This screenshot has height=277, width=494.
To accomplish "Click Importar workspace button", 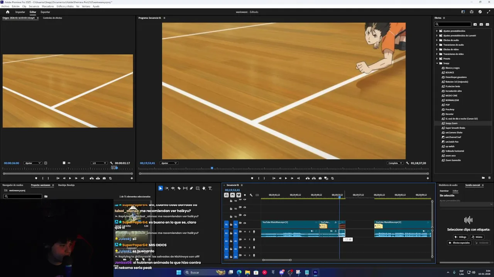I will click(20, 12).
